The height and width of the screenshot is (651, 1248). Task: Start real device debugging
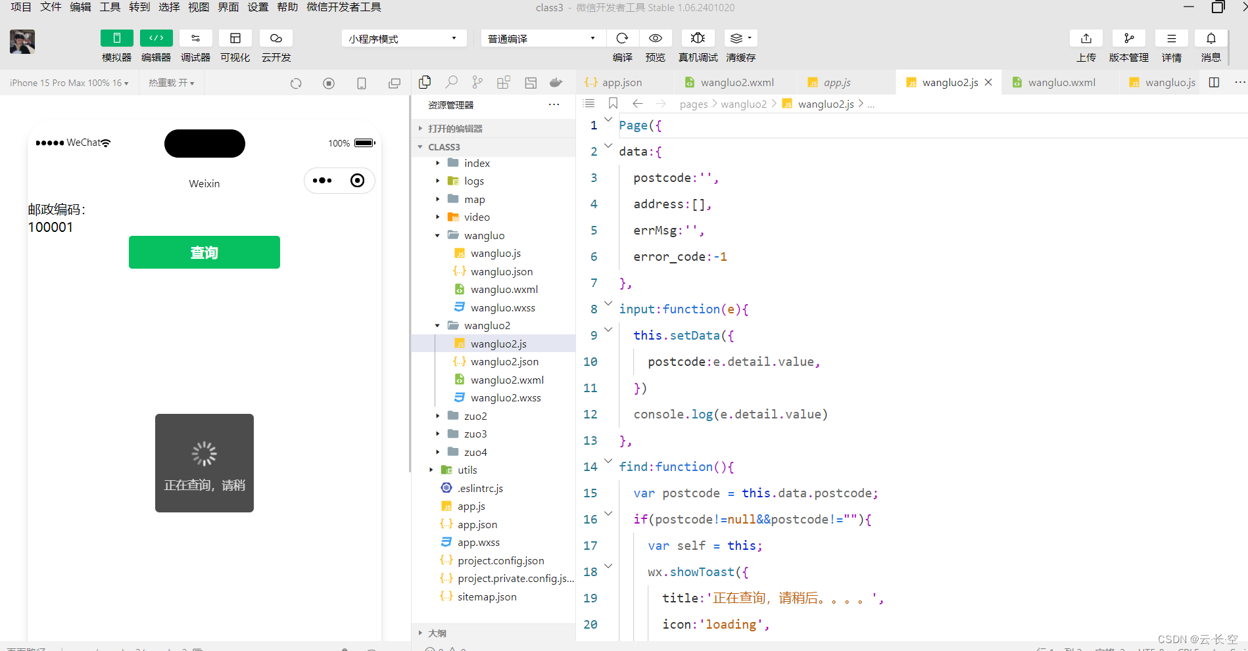(698, 38)
